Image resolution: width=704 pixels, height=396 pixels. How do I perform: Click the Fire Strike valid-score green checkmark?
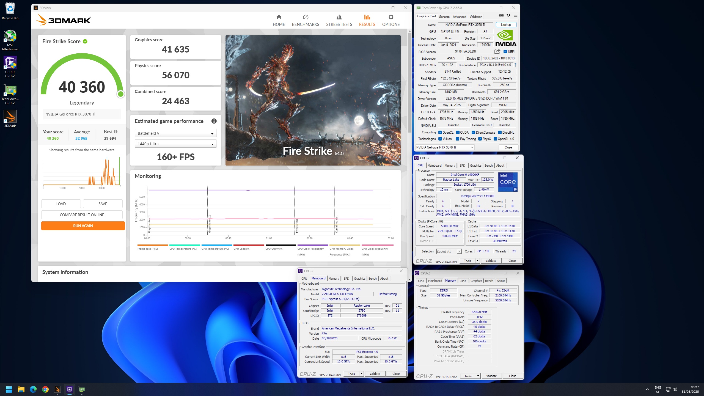tap(85, 41)
